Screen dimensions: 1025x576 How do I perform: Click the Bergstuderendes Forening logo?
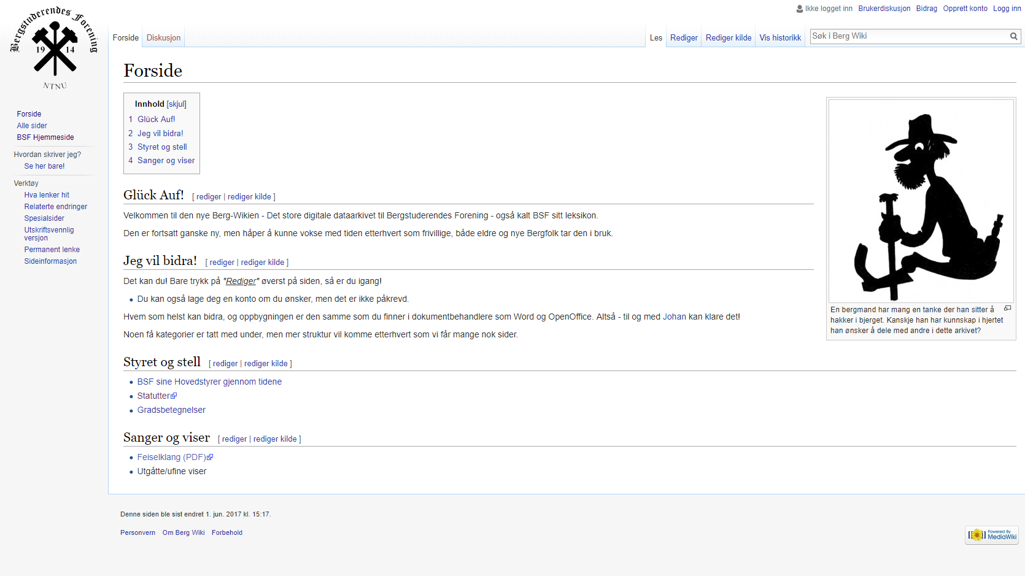click(x=54, y=49)
